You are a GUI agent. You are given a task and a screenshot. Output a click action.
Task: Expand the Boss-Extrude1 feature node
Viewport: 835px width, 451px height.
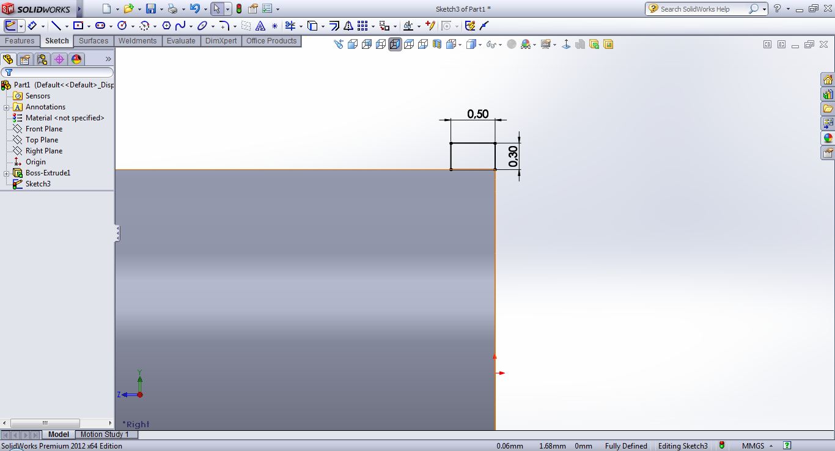pos(6,174)
